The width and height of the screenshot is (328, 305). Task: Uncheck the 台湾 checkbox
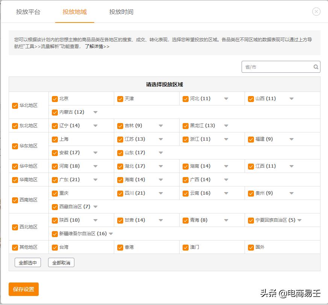55,248
